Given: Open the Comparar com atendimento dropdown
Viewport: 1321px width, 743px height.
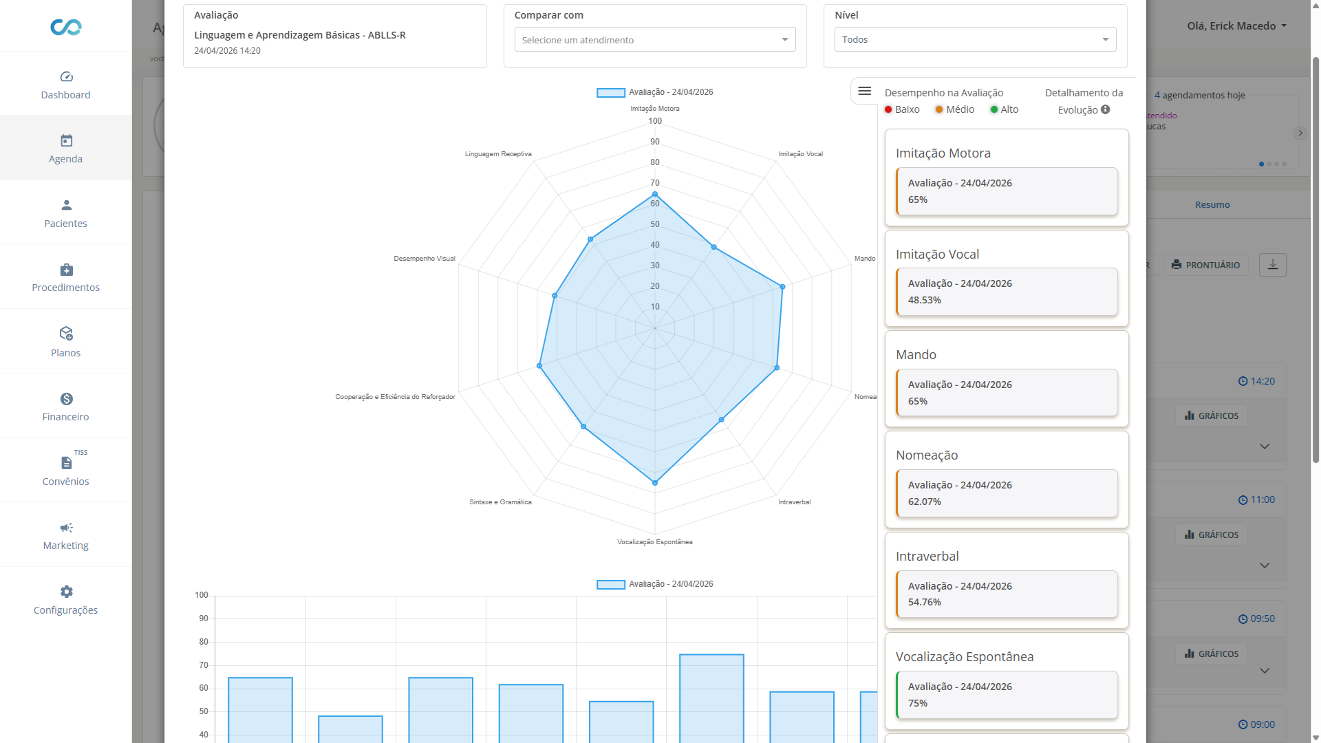Looking at the screenshot, I should coord(654,40).
